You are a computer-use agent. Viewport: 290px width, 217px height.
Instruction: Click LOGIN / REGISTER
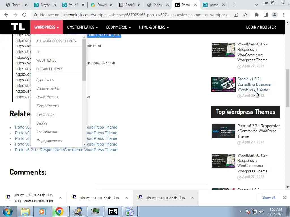pyautogui.click(x=261, y=27)
